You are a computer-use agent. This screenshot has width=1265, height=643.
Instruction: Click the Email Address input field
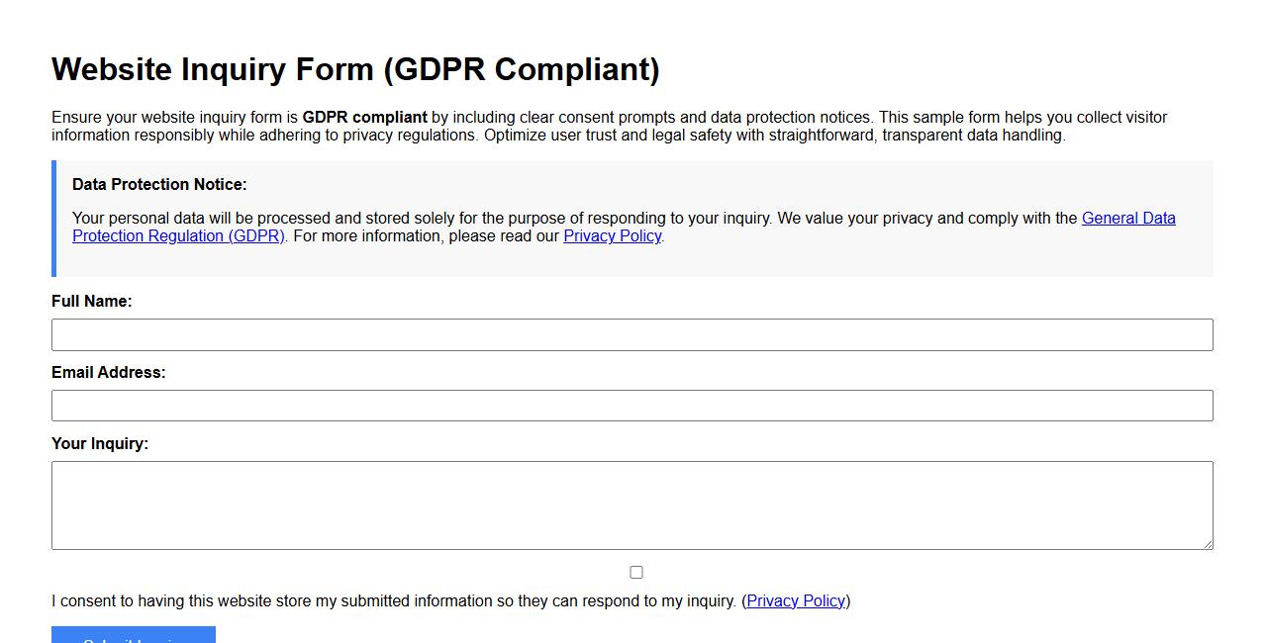coord(632,406)
